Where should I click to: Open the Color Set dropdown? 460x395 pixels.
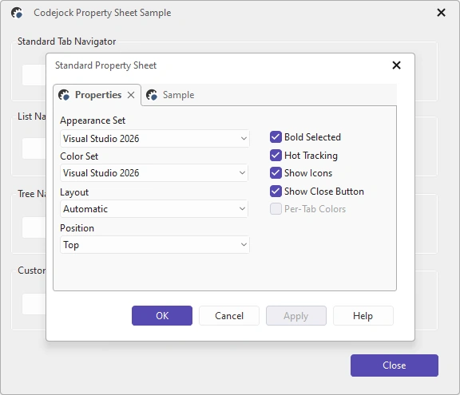[154, 173]
